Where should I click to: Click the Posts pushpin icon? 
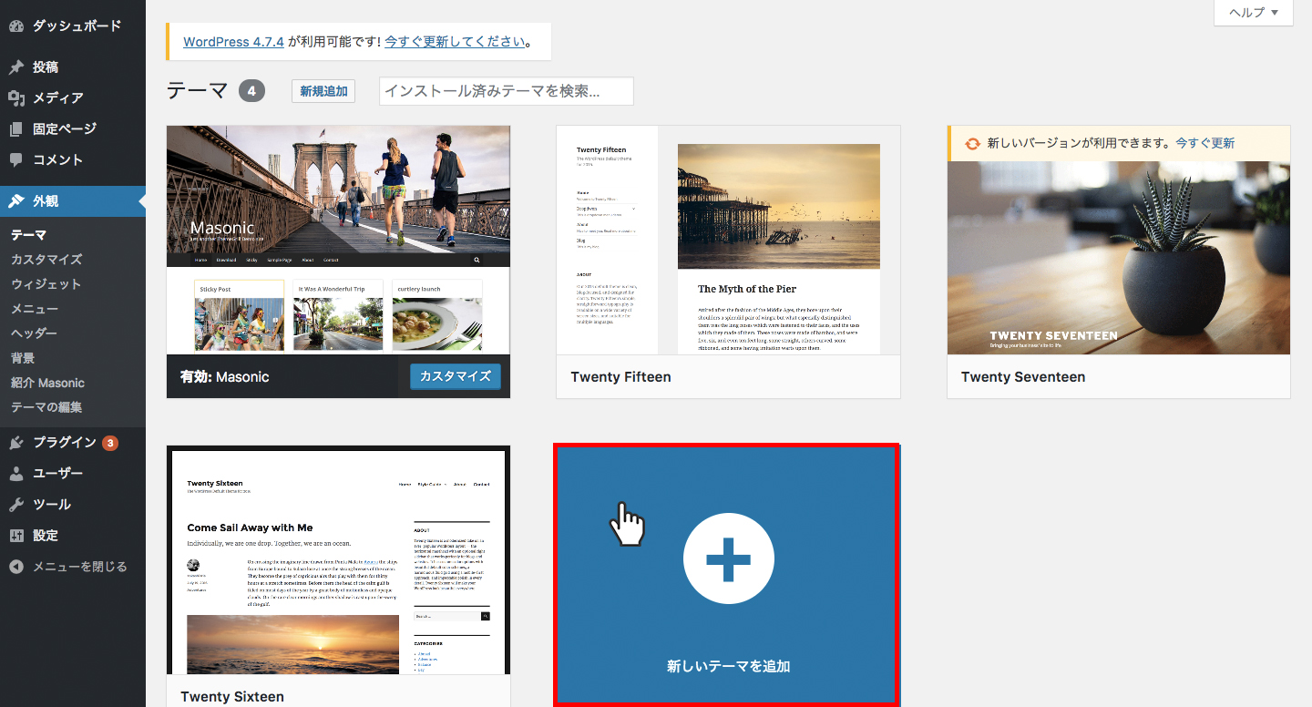click(x=16, y=67)
